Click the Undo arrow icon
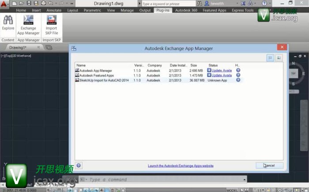The height and width of the screenshot is (192, 309). tap(51, 4)
